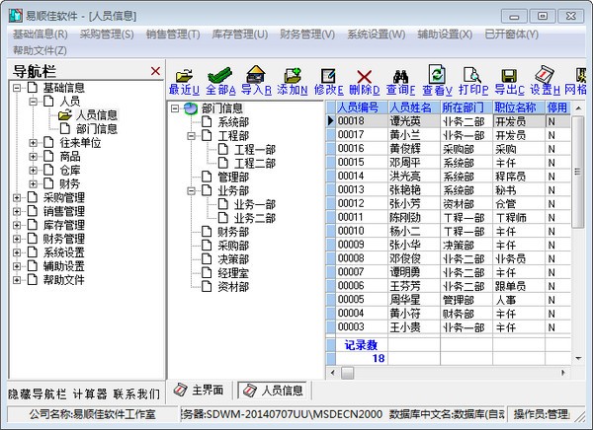This screenshot has height=430, width=593.
Task: Collapse the 工程部 node in department tree
Action: pos(190,135)
